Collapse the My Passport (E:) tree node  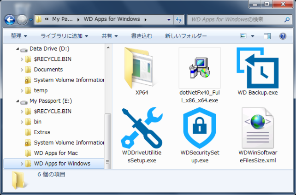pos(18,101)
